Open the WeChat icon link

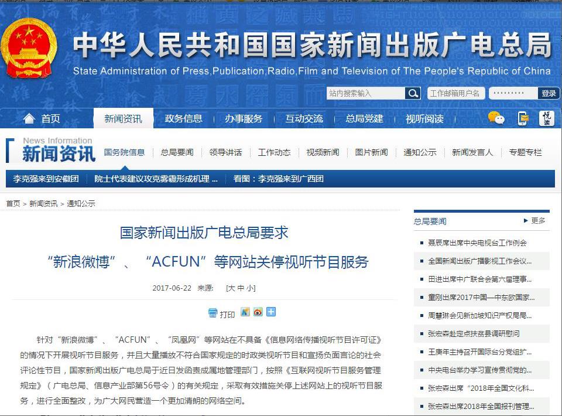(x=496, y=118)
